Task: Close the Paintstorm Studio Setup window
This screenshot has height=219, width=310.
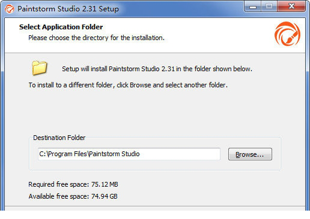Action: point(291,7)
